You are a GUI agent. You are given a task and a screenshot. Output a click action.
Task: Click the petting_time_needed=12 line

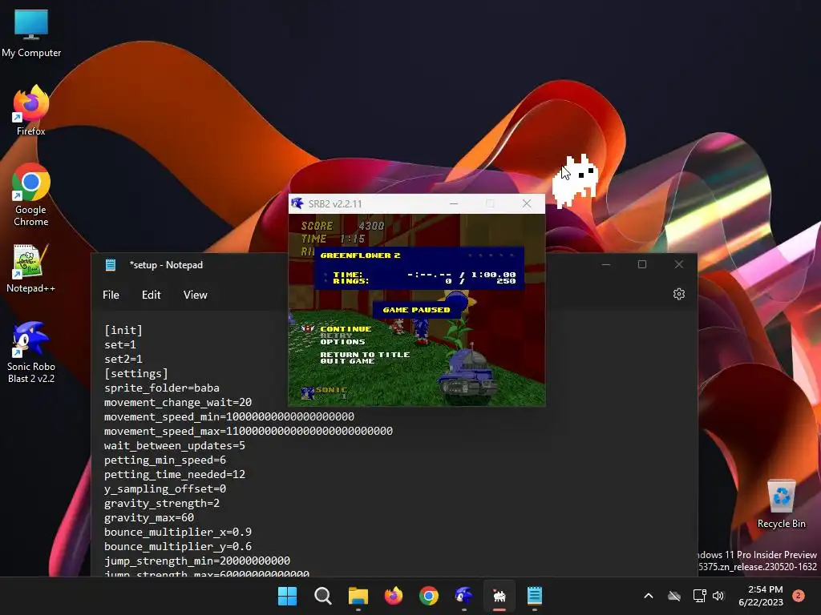click(174, 474)
